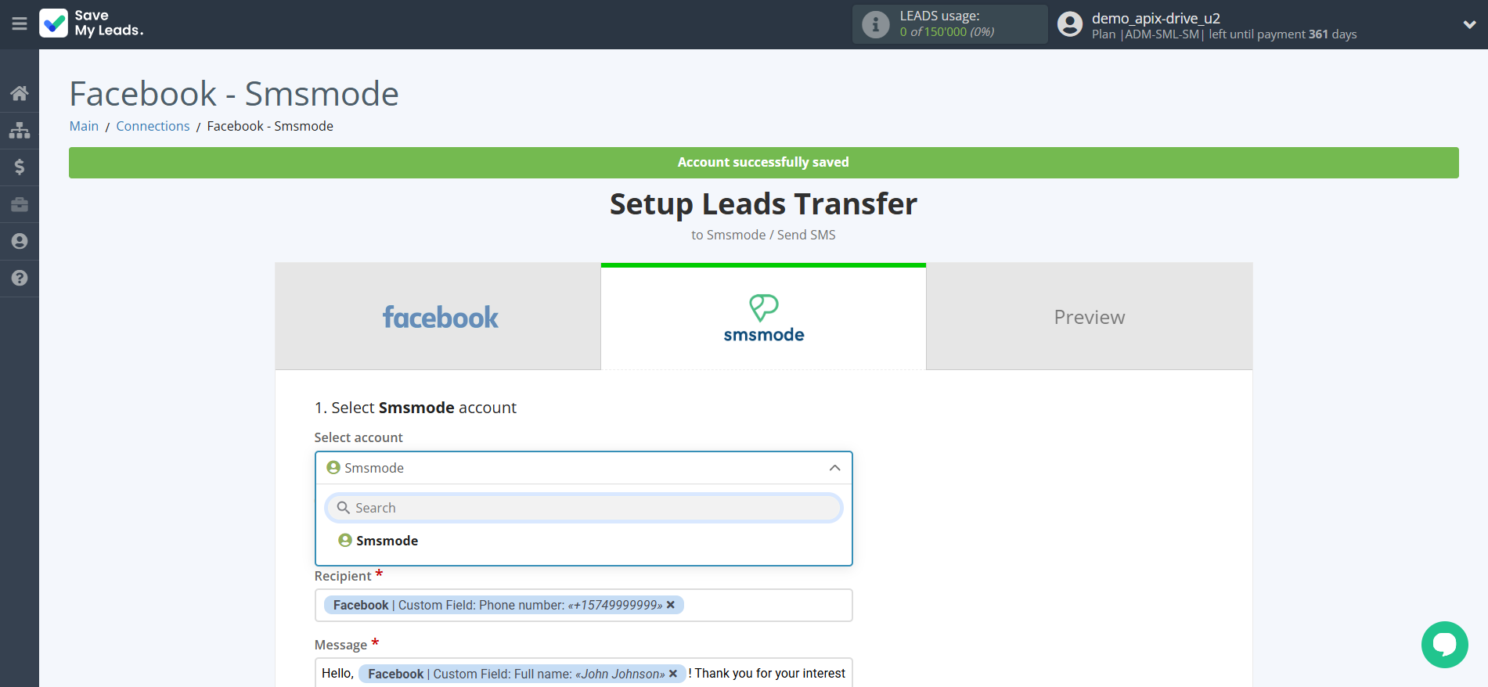Follow the Connections breadcrumb link
This screenshot has height=687, width=1488.
tap(153, 126)
